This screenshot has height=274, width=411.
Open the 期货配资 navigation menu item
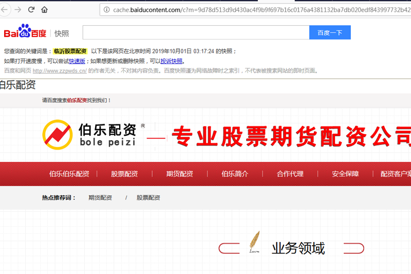tap(179, 174)
